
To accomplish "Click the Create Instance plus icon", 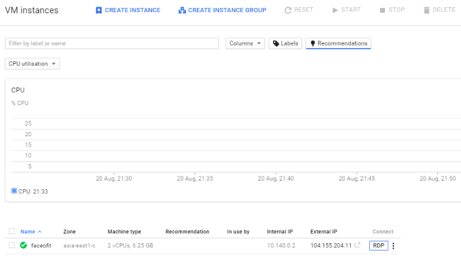I will pos(99,10).
